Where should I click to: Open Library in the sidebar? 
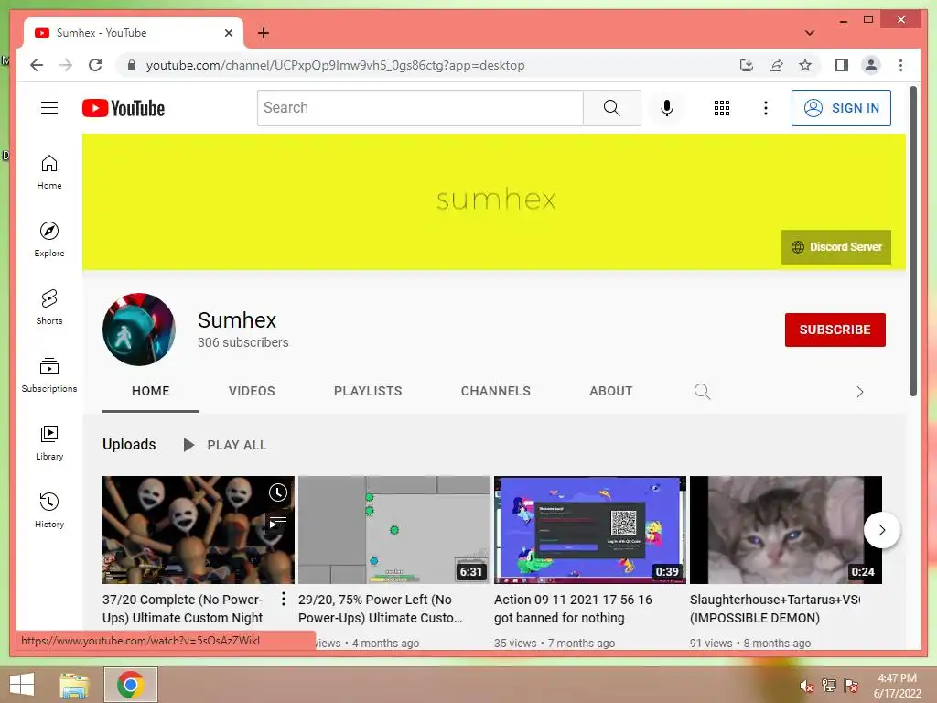click(49, 442)
